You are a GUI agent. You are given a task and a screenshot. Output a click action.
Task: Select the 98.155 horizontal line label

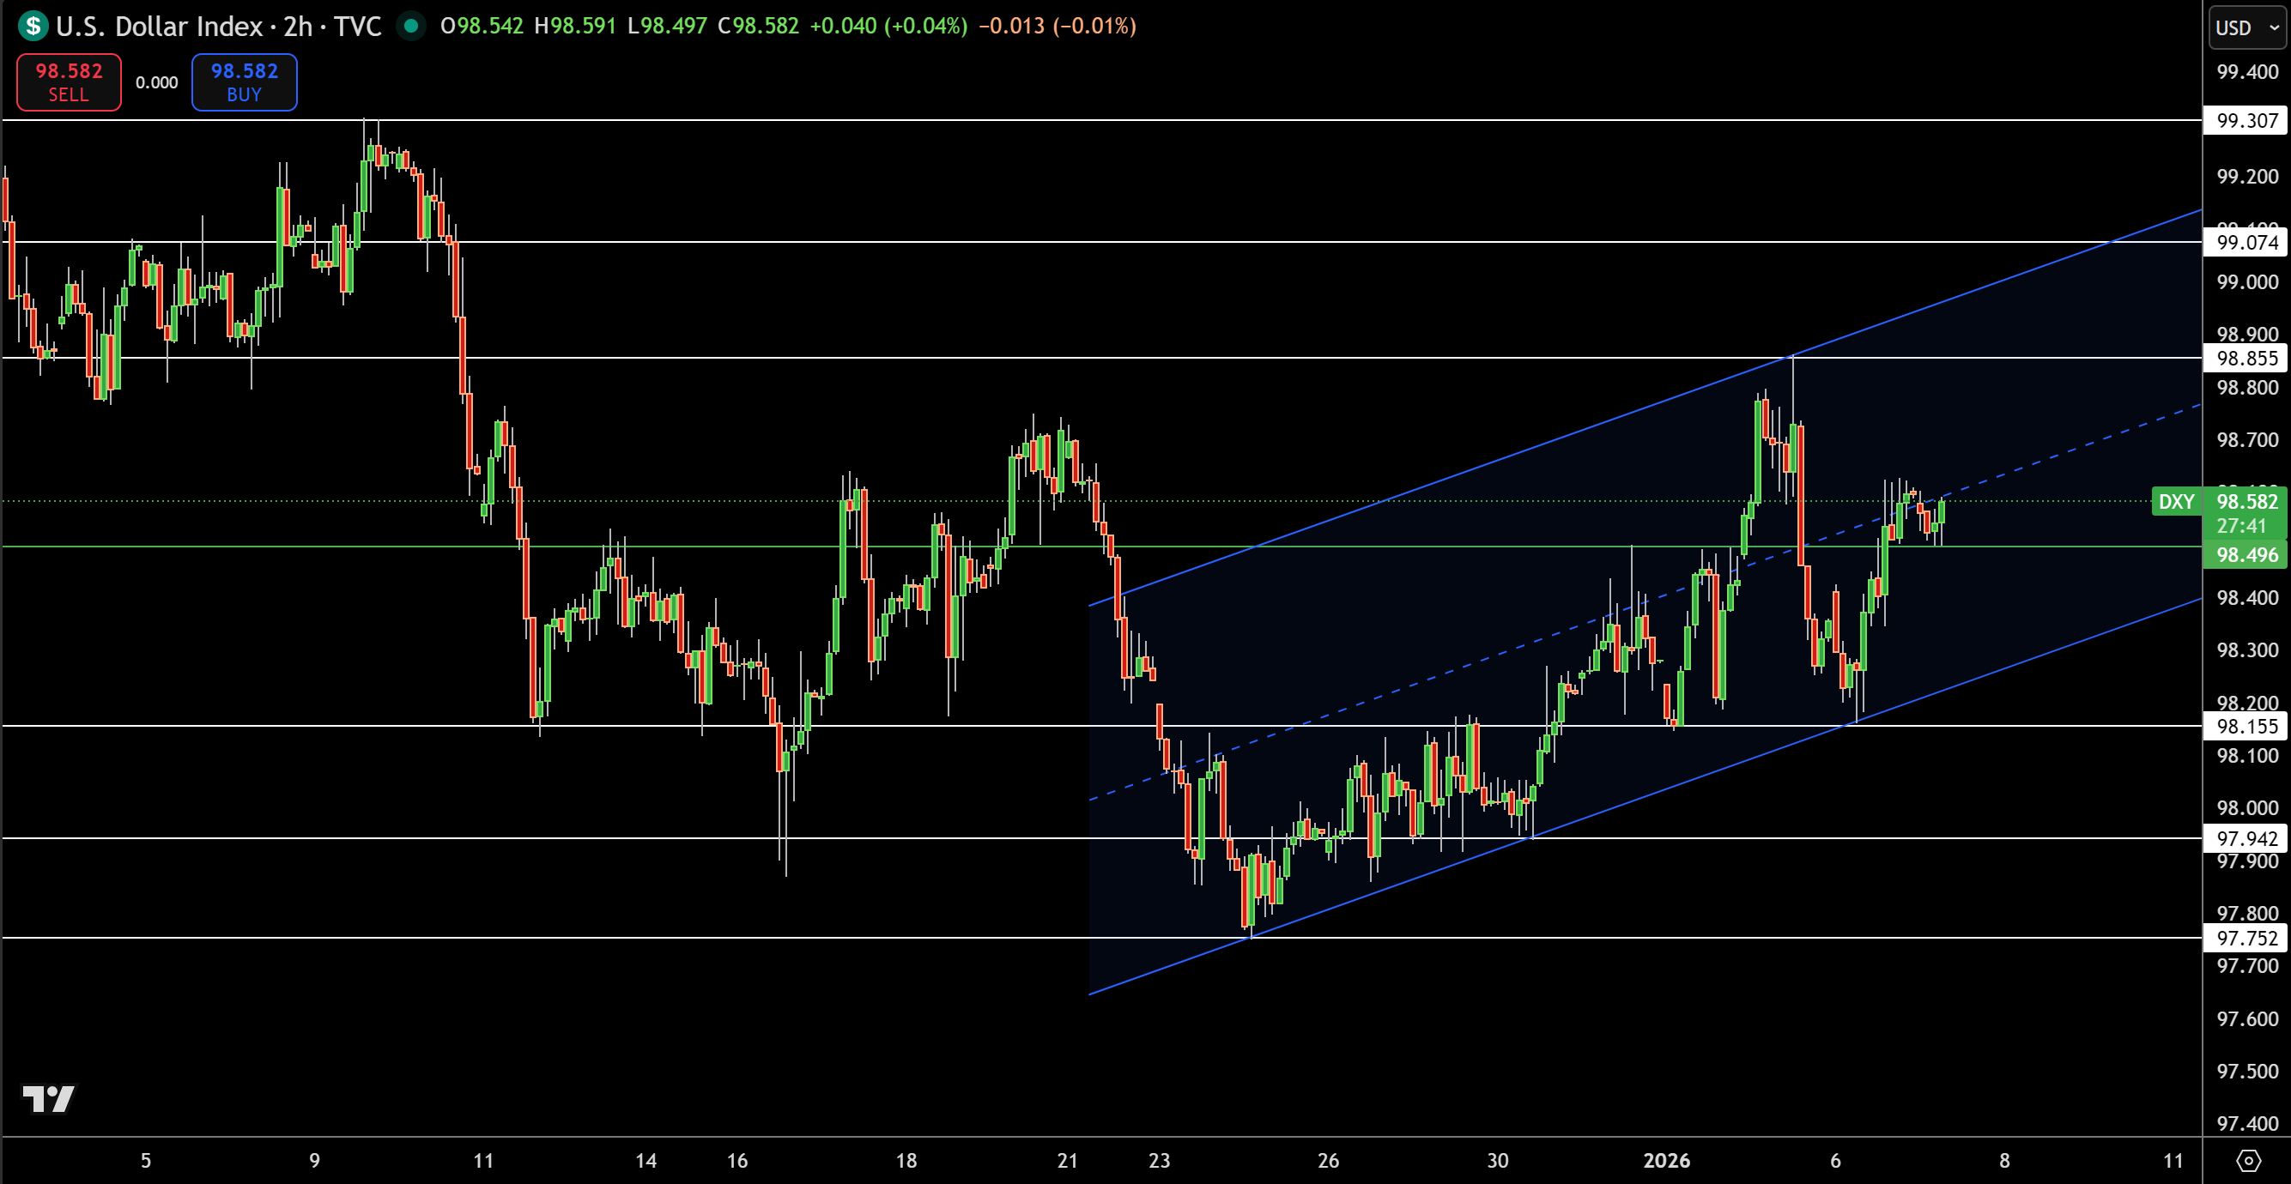tap(2246, 726)
